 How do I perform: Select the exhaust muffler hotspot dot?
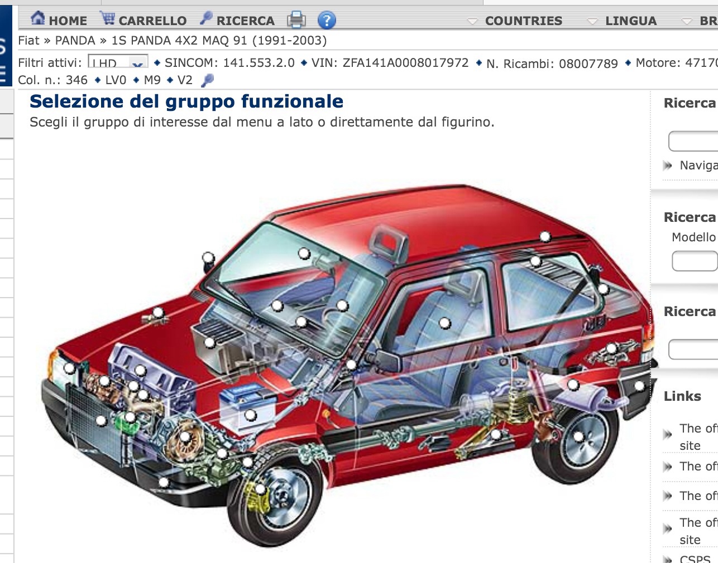(573, 385)
